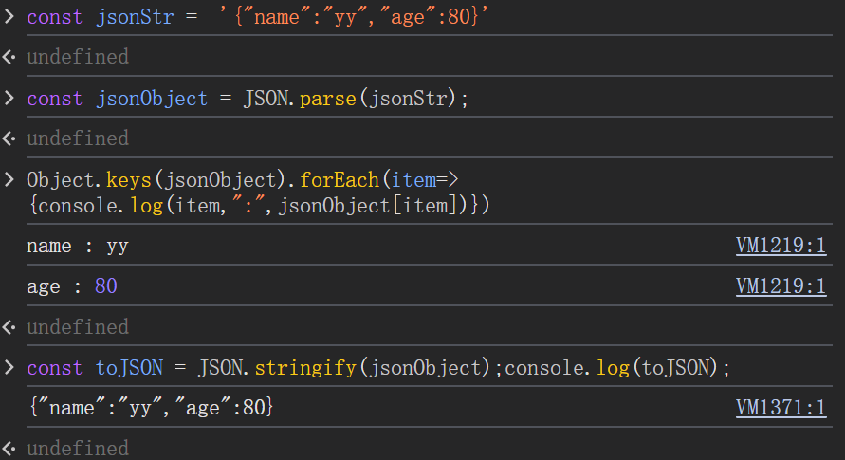Click the input chevron before const jsonObject
This screenshot has height=460, width=845.
pos(9,98)
